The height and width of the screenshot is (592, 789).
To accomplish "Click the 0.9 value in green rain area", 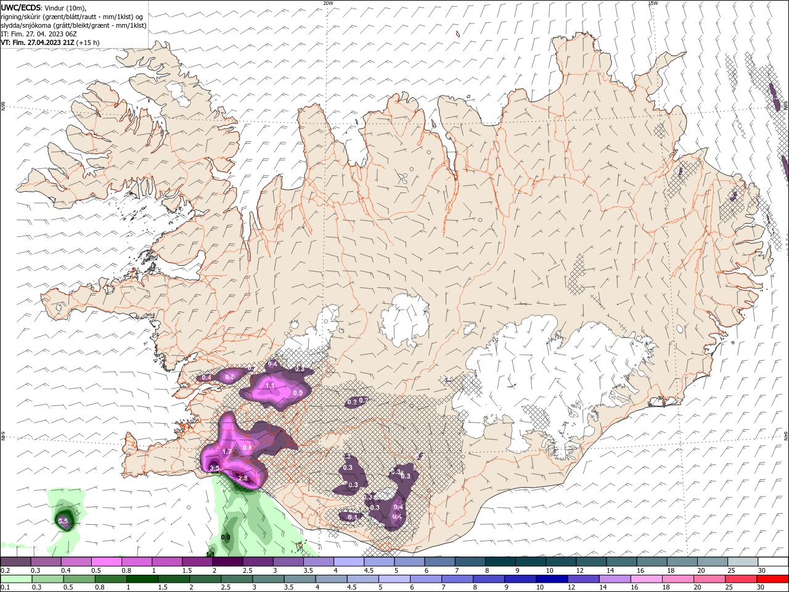I will (x=226, y=538).
